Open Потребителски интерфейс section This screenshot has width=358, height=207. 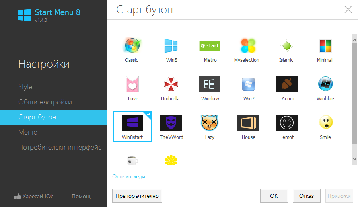[60, 147]
